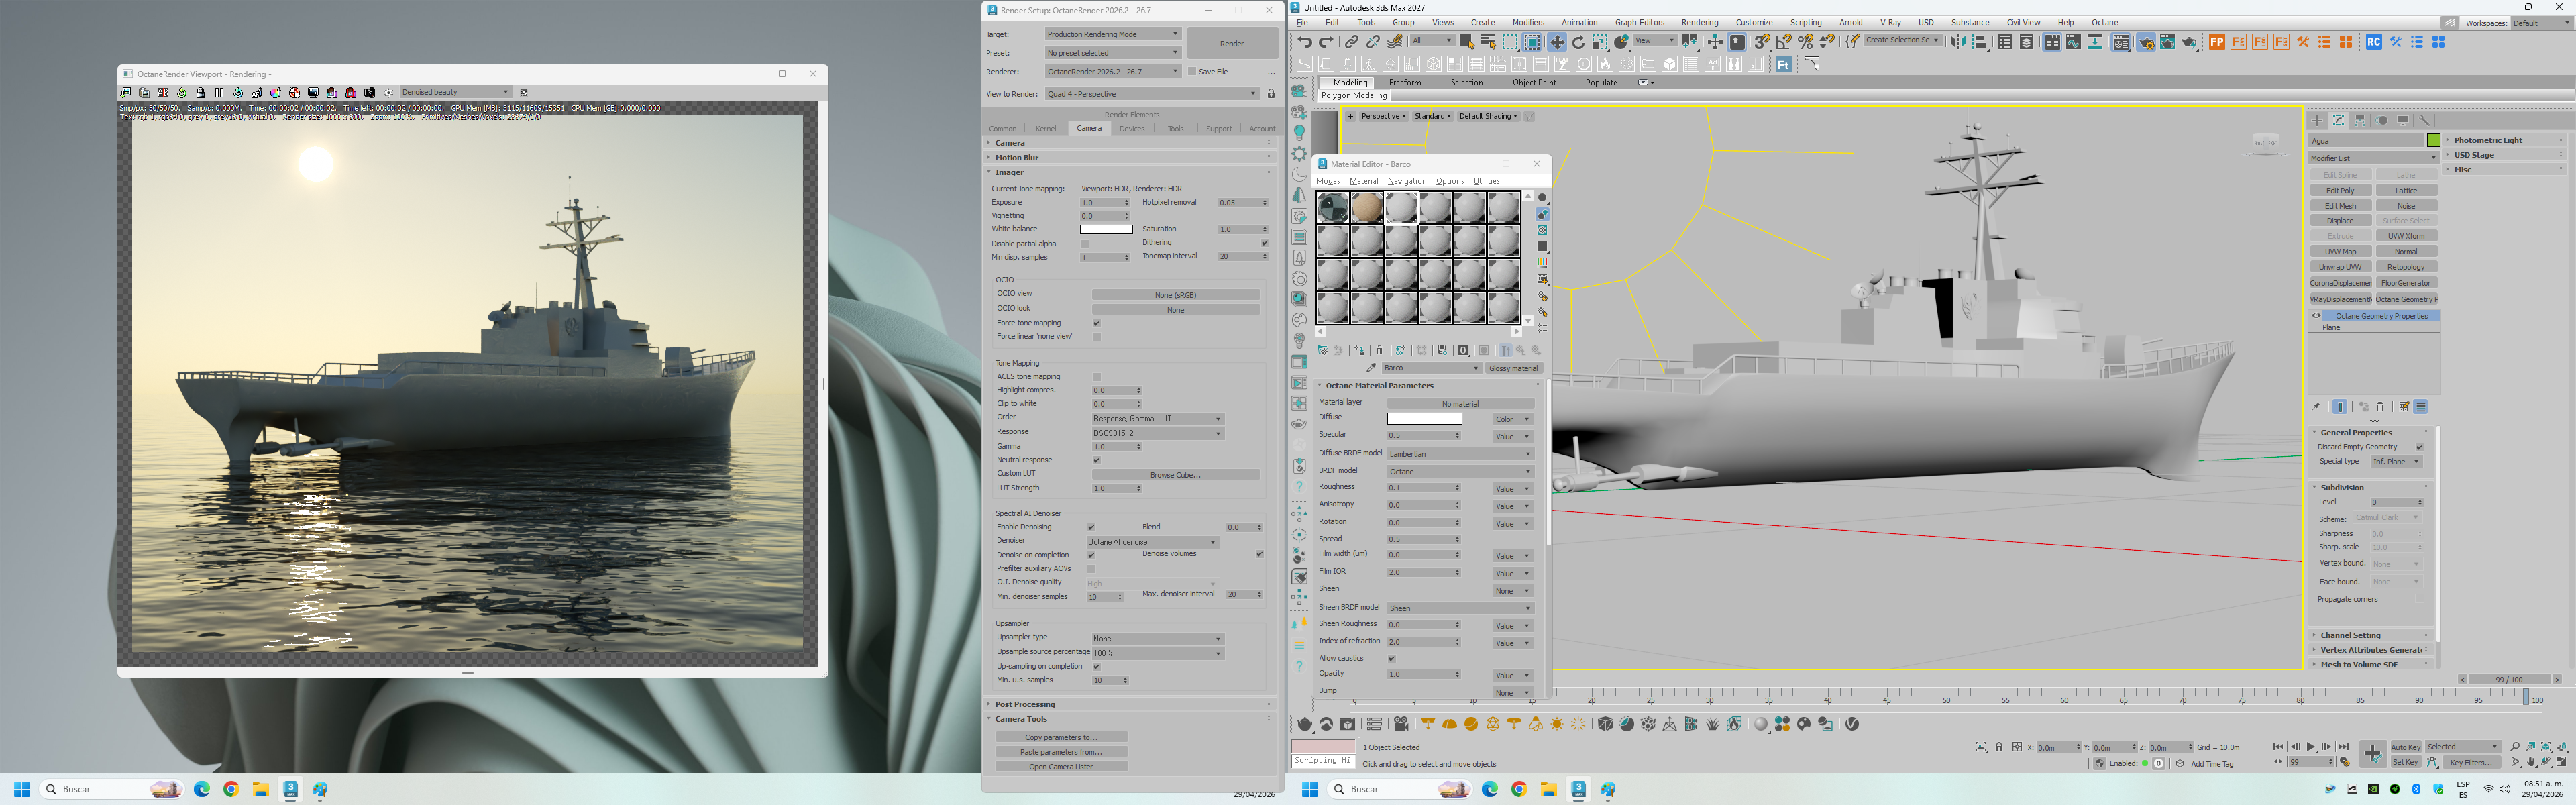The height and width of the screenshot is (805, 2576).
Task: Open the Response dropdown DSCS315_2
Action: click(x=1157, y=433)
